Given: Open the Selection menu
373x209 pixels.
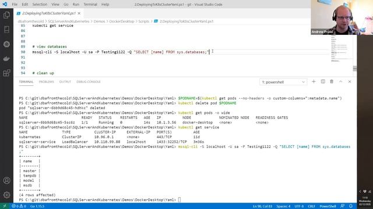Looking at the screenshot, I should (x=40, y=4).
